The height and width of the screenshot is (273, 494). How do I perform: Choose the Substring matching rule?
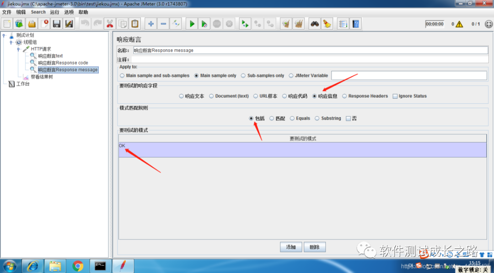tap(328, 118)
